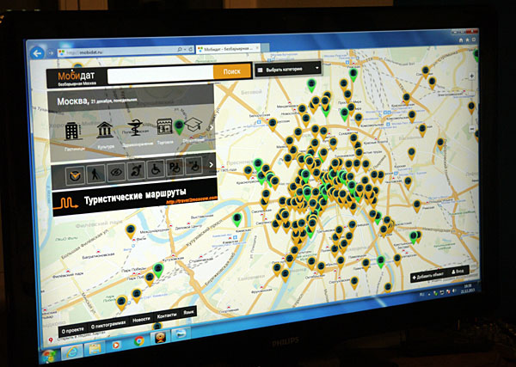
Task: Select the Торговля shop category icon
Action: 165,126
